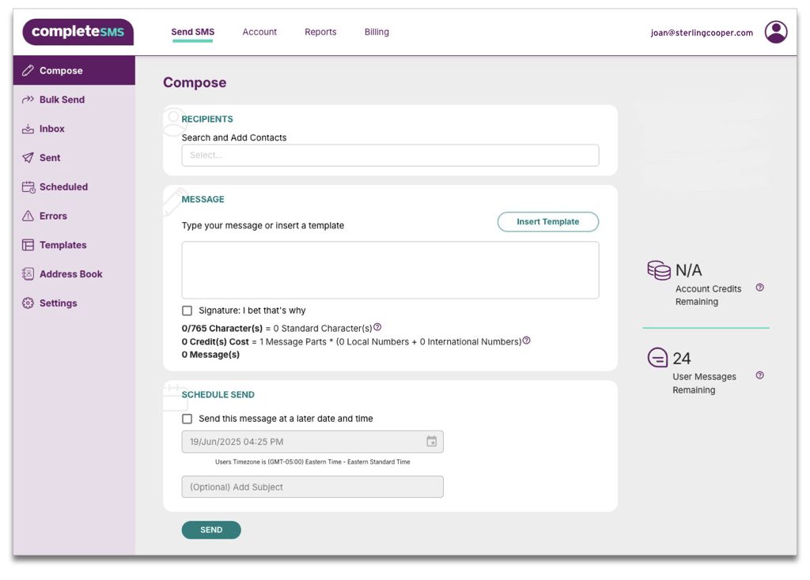The image size is (810, 580).
Task: Go to Sent messages in sidebar
Action: pos(74,158)
